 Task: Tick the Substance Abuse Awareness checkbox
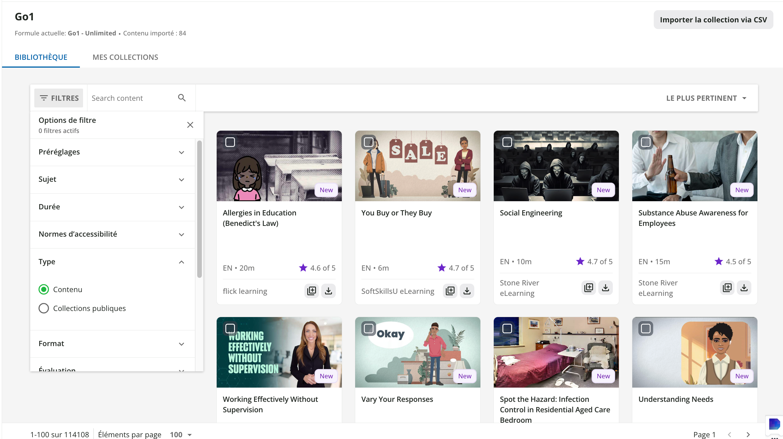pos(646,142)
